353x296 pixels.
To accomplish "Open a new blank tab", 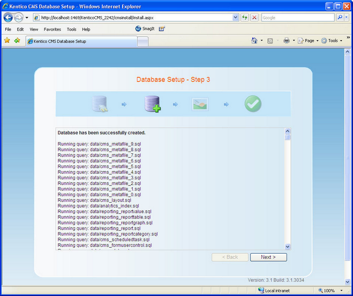I will pyautogui.click(x=142, y=42).
